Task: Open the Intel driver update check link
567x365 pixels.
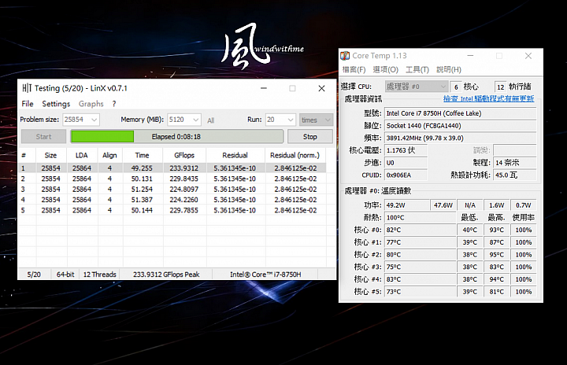Action: click(x=488, y=98)
